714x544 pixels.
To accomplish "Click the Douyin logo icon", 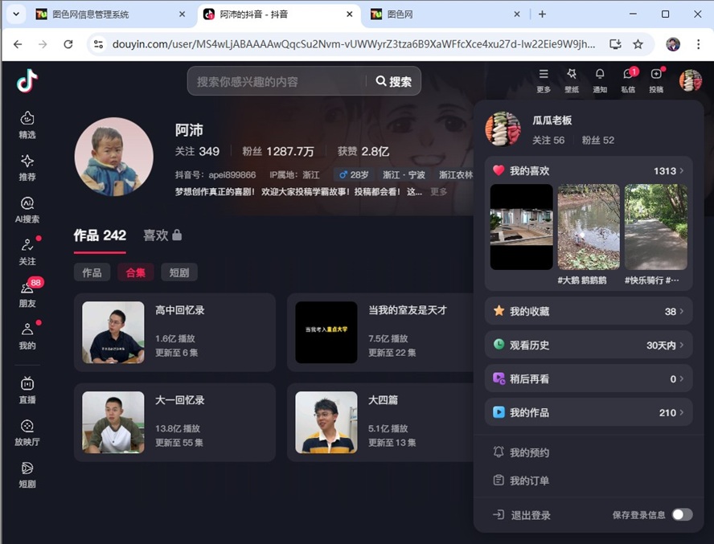I will pyautogui.click(x=27, y=80).
